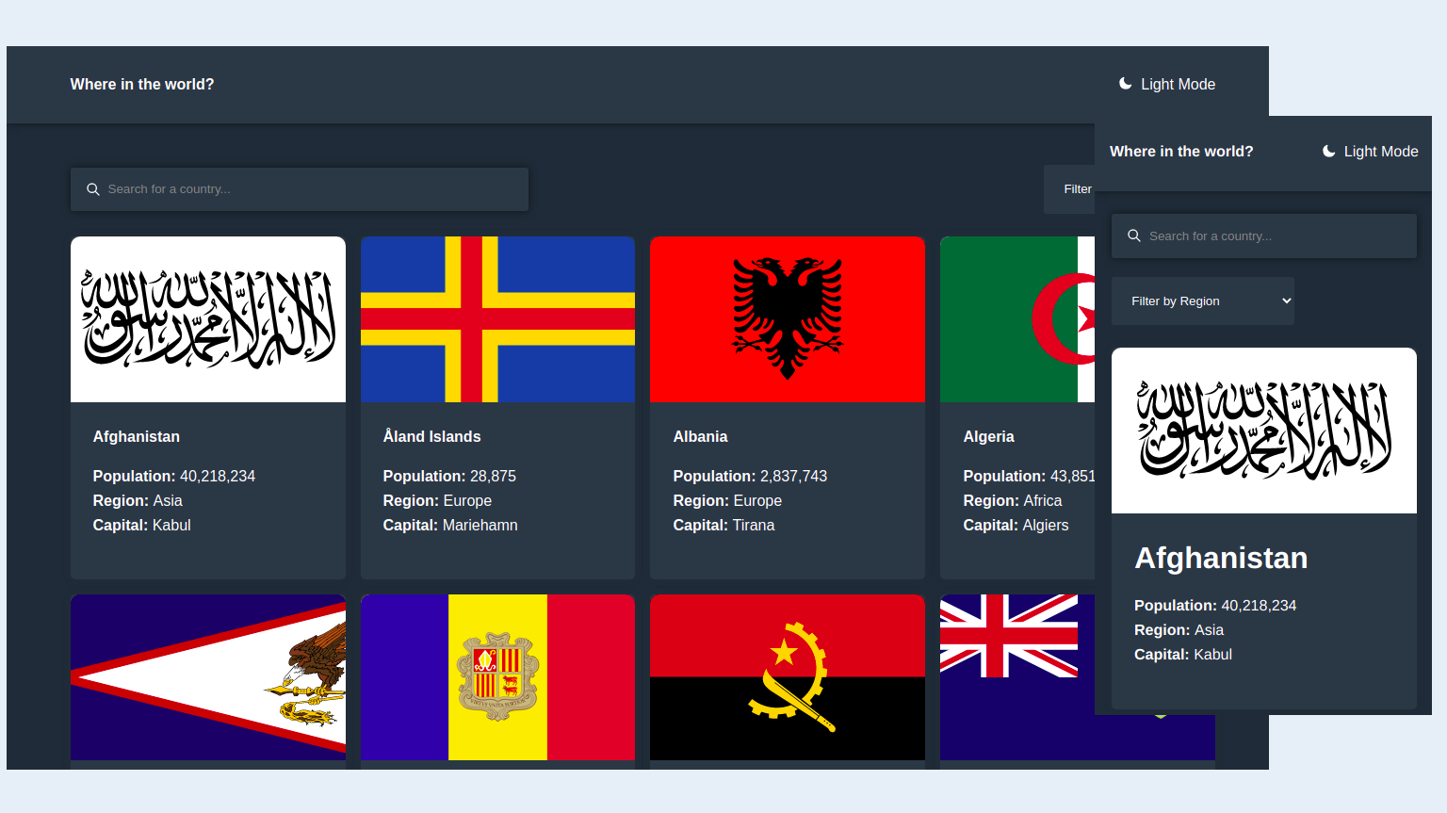Focus the desktop Search for a country field
This screenshot has width=1447, height=813.
300,189
